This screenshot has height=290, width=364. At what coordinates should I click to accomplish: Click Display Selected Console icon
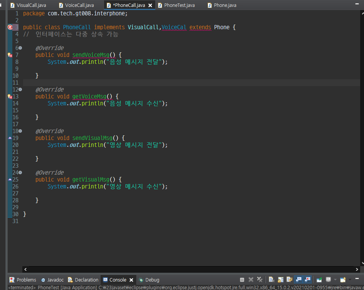pos(328,280)
